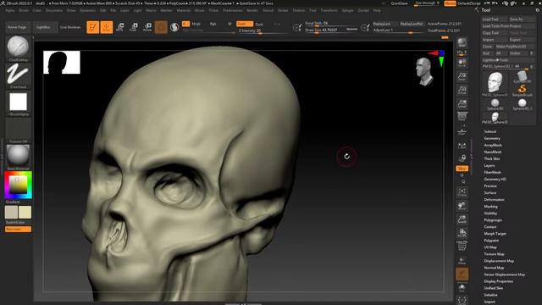
Task: Toggle Mrgb mode
Action: pos(196,24)
